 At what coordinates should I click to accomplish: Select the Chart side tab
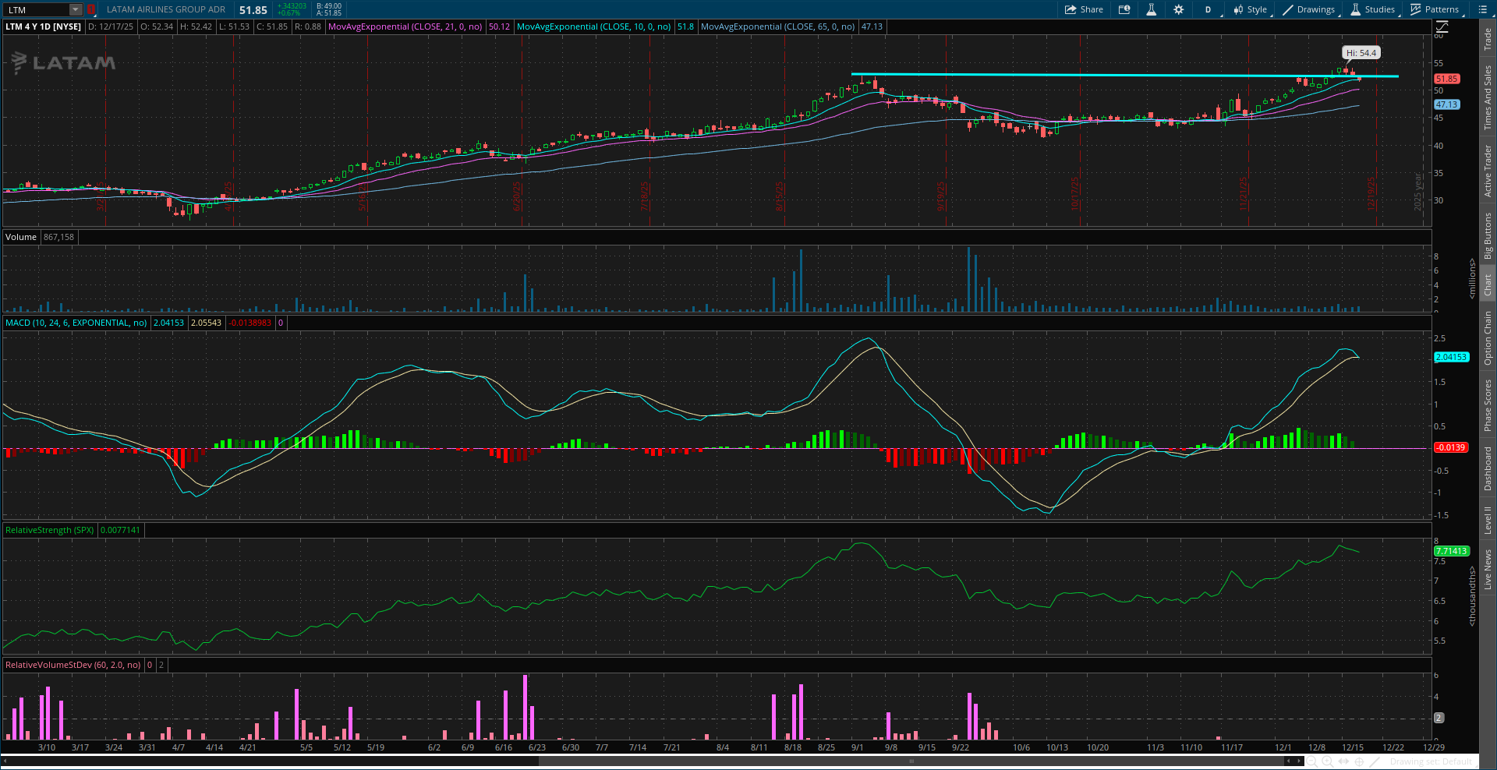click(1488, 284)
